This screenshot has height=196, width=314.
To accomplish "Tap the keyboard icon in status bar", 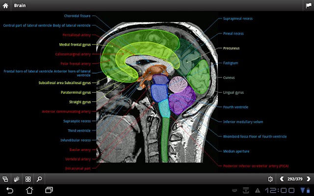I will (x=235, y=191).
